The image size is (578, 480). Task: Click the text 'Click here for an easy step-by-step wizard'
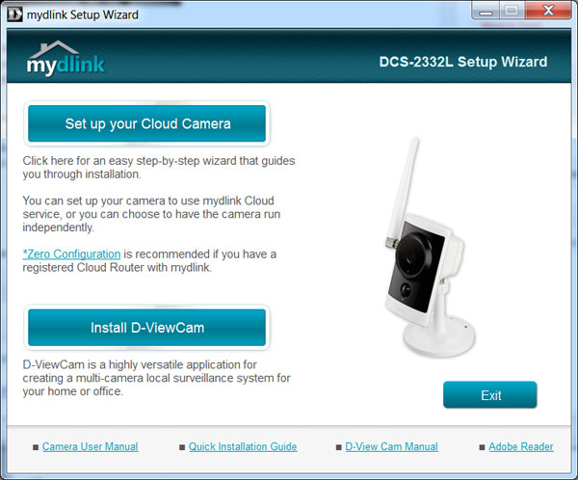point(159,167)
